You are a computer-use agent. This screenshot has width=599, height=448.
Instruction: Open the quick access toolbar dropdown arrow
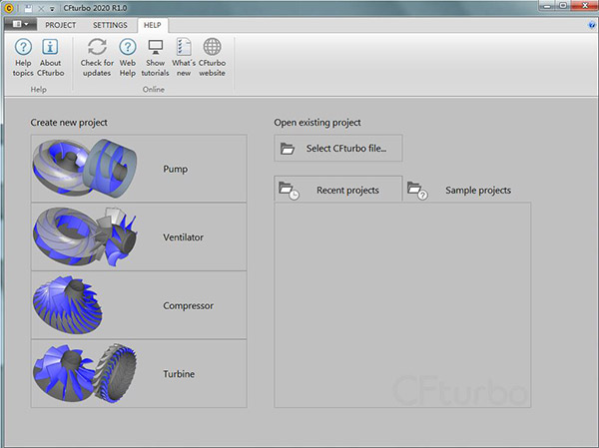coord(52,8)
